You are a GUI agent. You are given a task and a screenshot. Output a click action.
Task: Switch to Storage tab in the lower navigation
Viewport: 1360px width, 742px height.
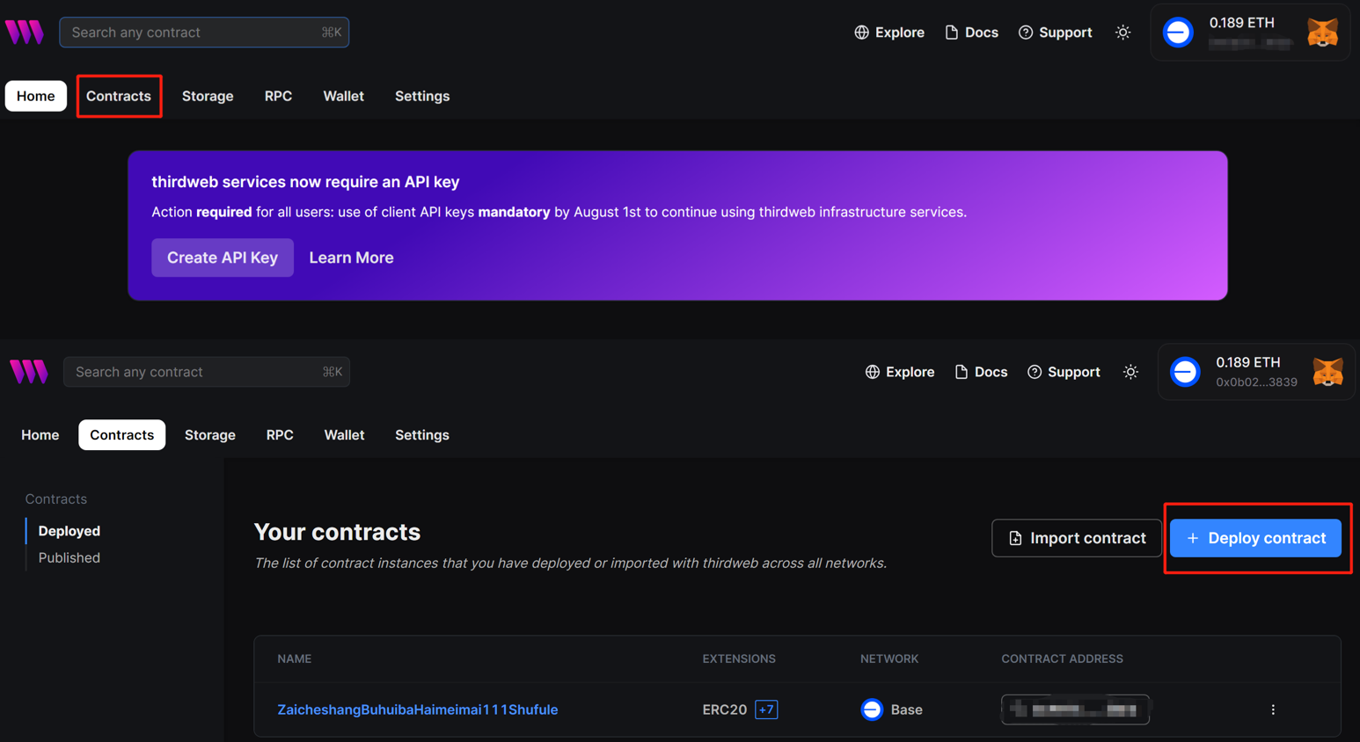click(209, 435)
